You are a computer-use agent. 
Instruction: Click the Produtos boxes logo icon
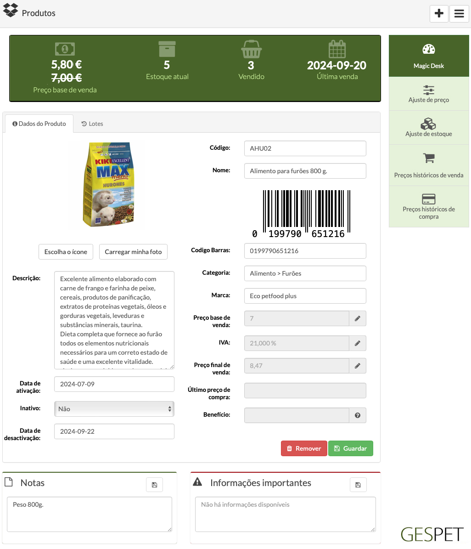click(x=11, y=10)
